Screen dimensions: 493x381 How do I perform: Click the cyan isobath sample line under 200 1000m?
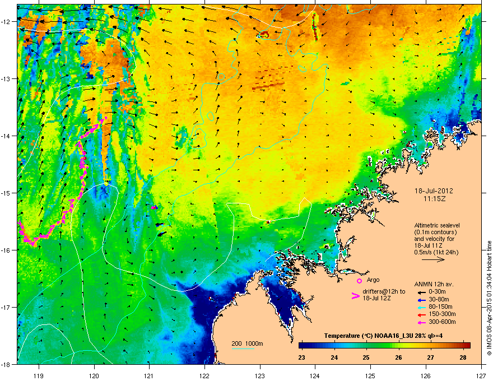tap(243, 349)
